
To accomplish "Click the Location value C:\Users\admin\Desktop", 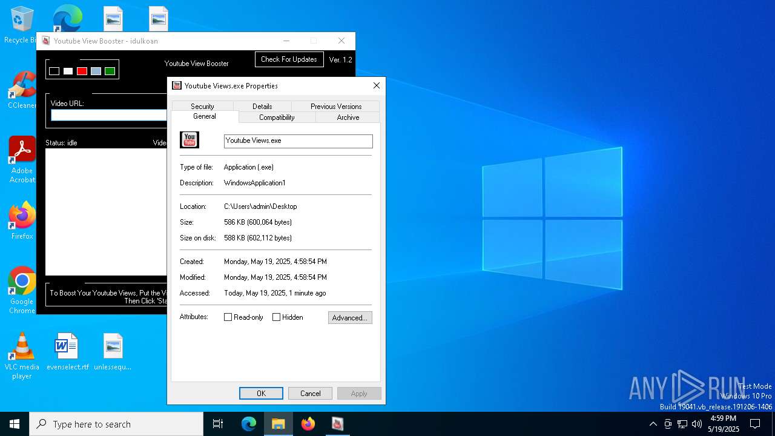I will (260, 206).
